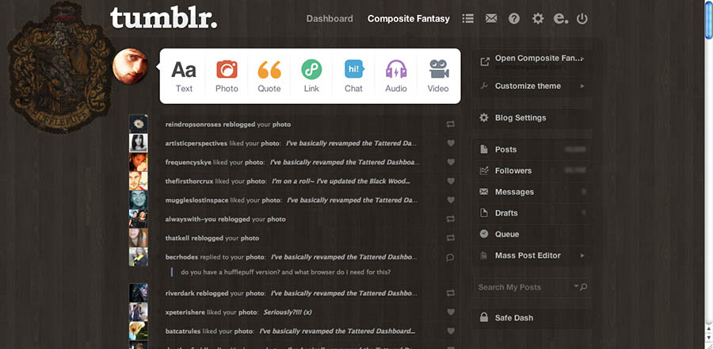Open the help question mark icon
713x349 pixels.
514,19
